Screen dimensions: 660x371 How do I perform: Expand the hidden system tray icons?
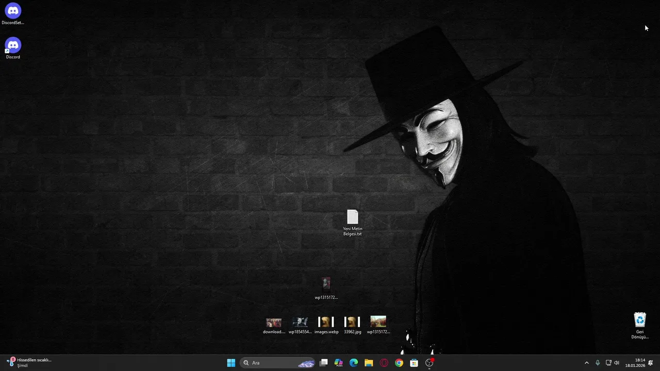[586, 363]
